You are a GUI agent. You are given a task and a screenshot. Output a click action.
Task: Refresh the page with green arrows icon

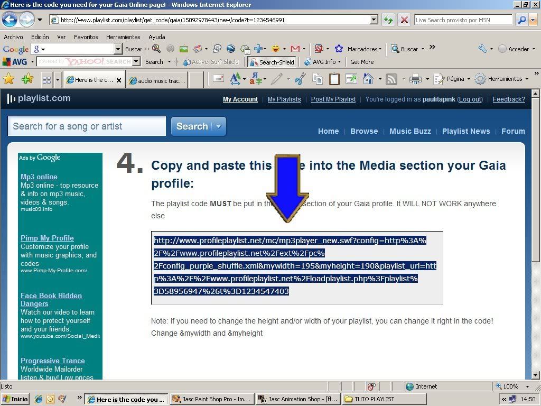point(388,20)
